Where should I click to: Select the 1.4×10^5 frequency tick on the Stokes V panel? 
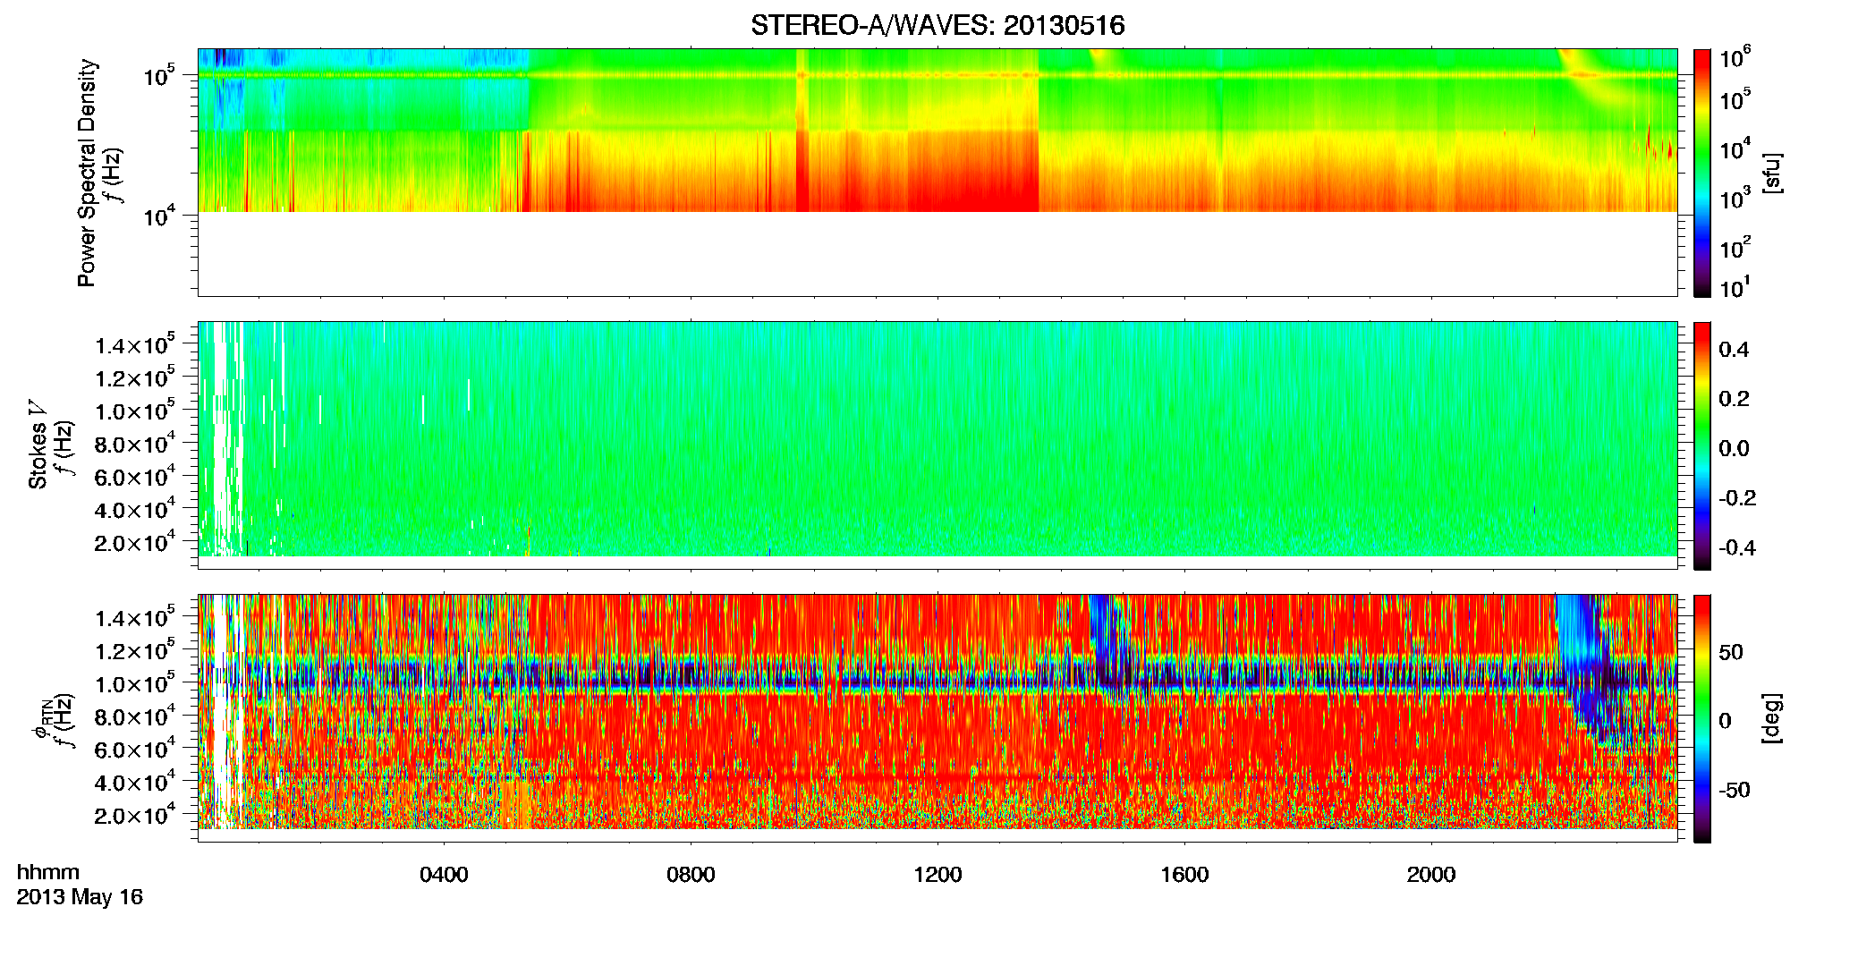click(x=135, y=344)
